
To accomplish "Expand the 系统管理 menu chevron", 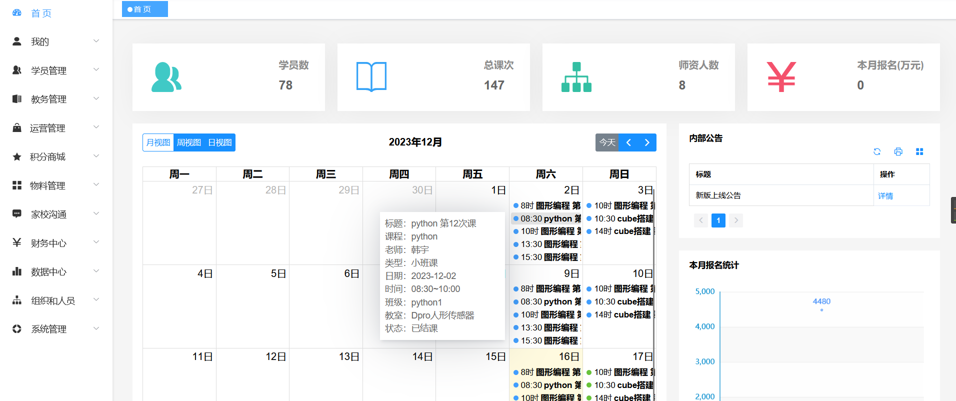I will point(96,328).
